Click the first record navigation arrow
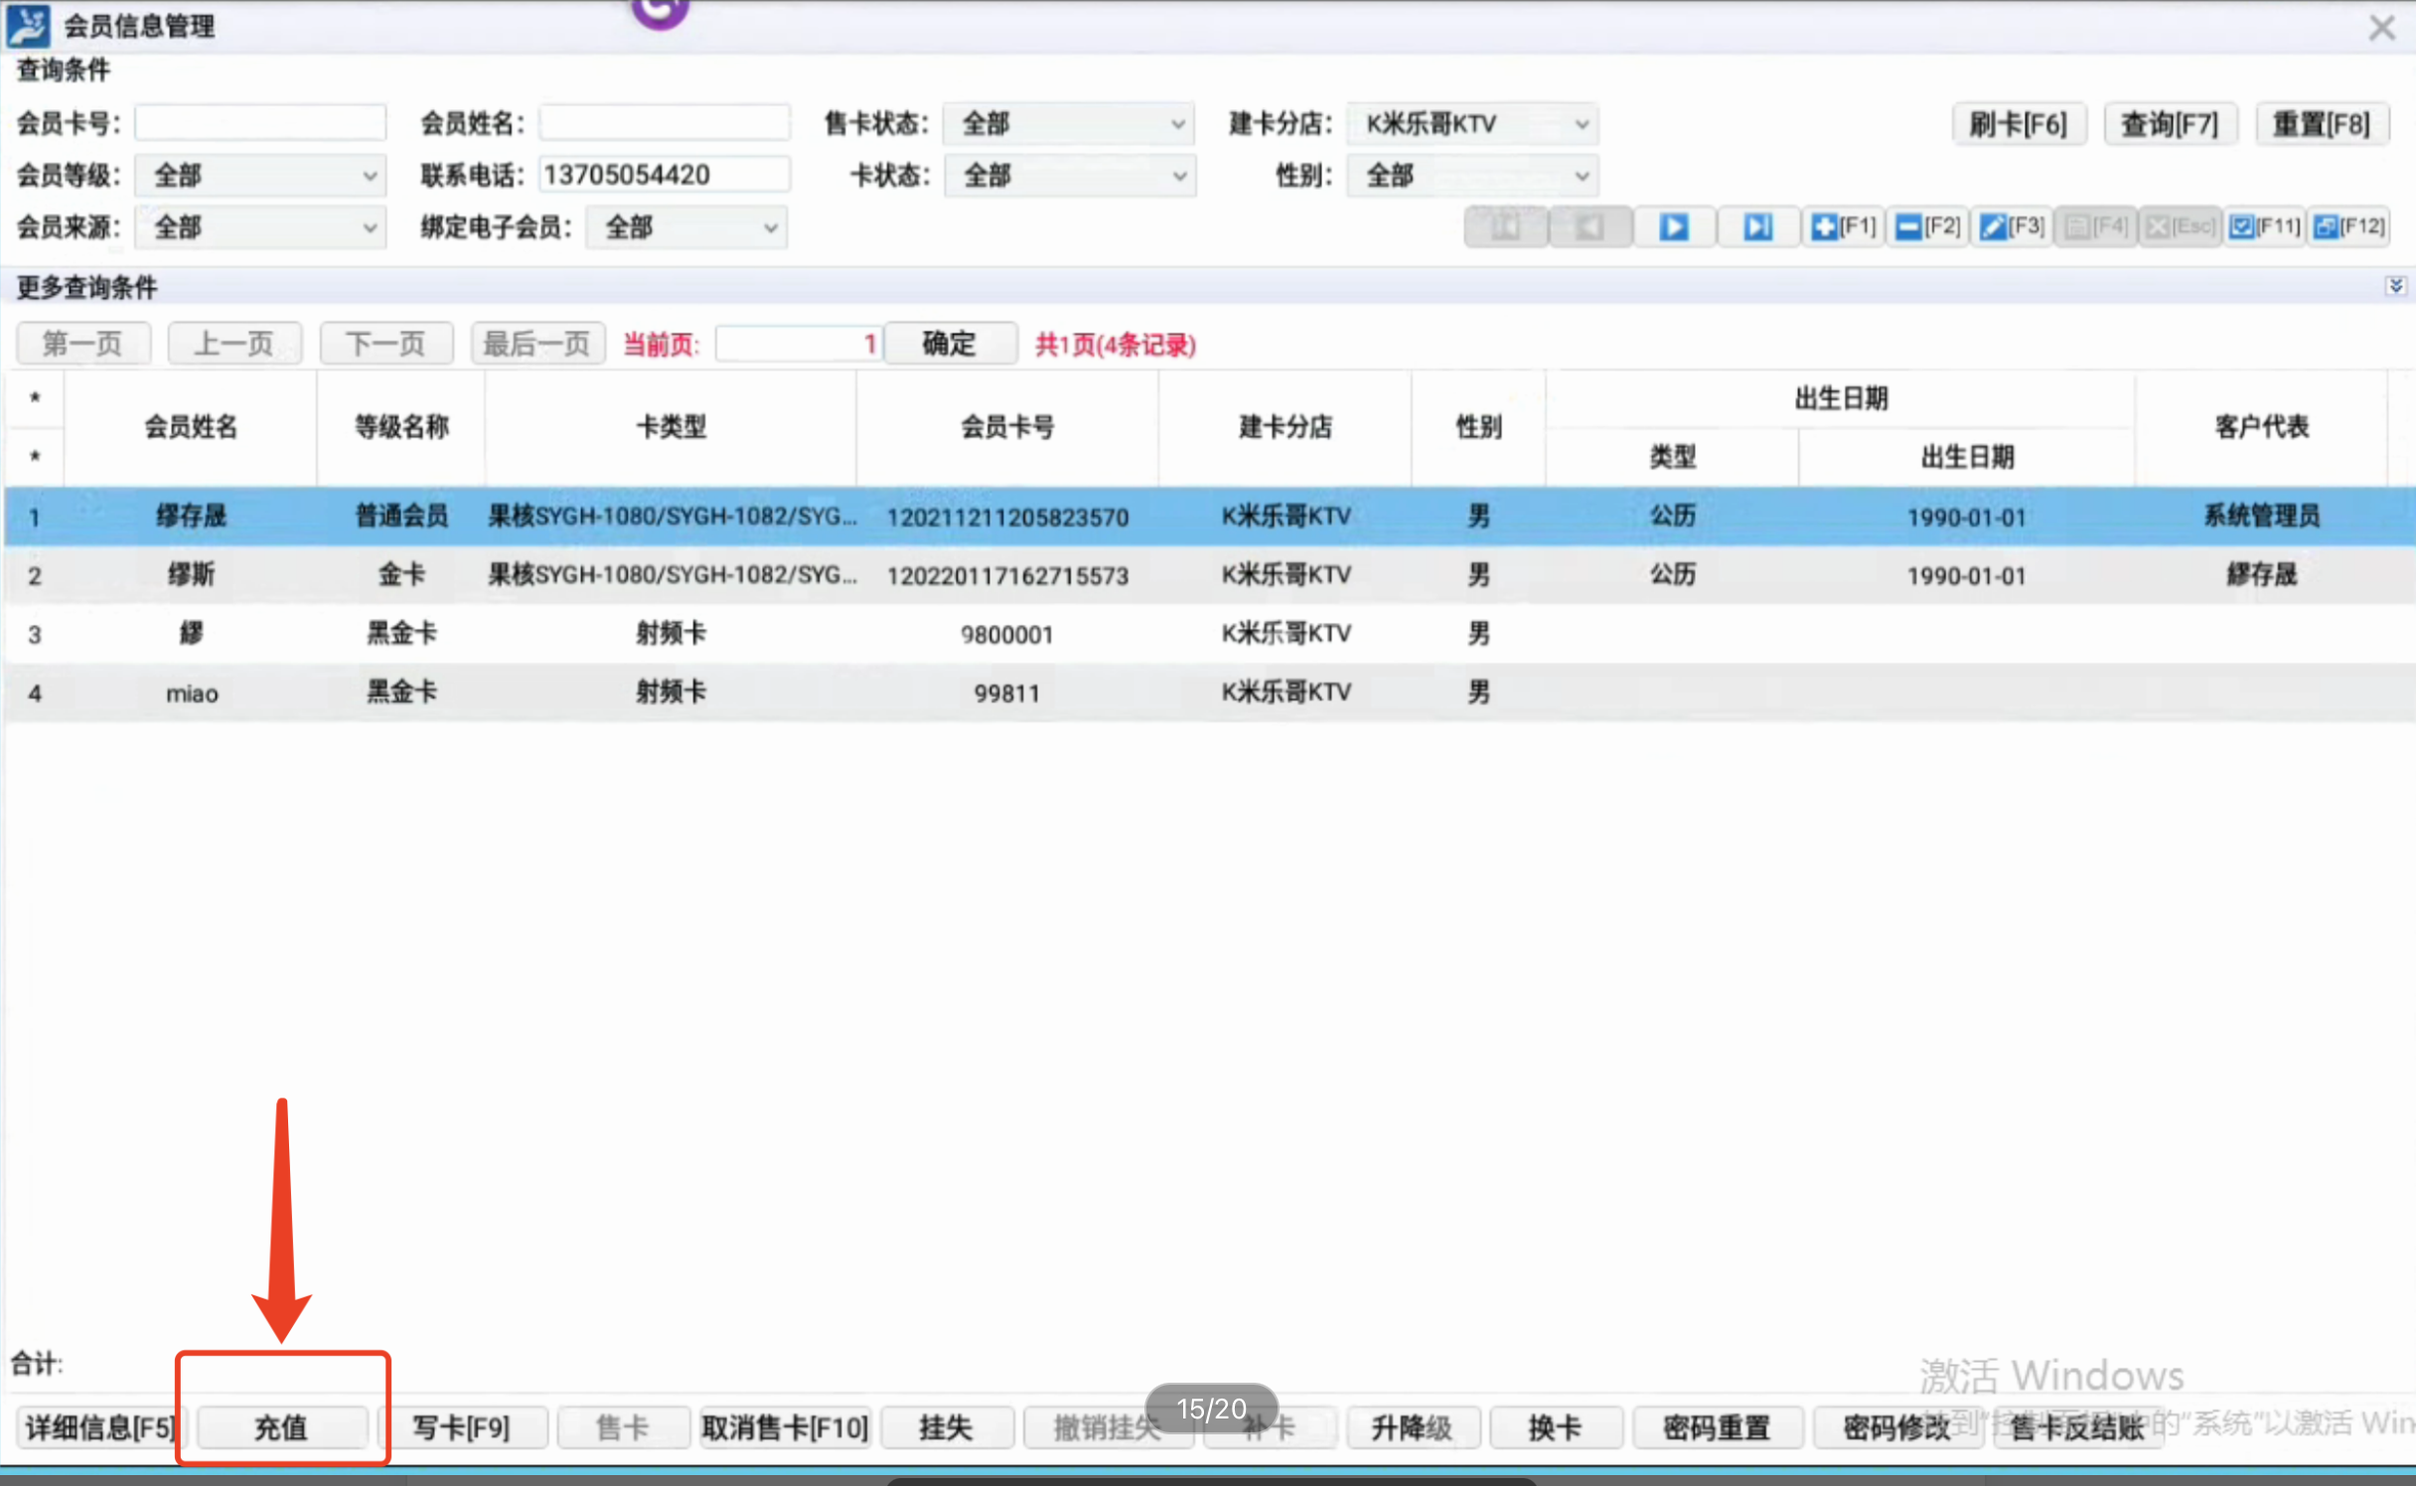The image size is (2416, 1486). (x=1506, y=227)
